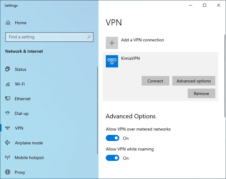Click the Proxy globe icon
226x179 pixels.
[8, 172]
